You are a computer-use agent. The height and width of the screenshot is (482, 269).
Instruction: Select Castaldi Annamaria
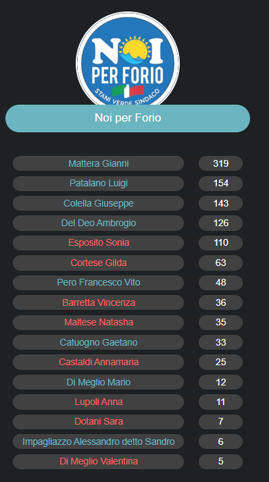point(98,362)
